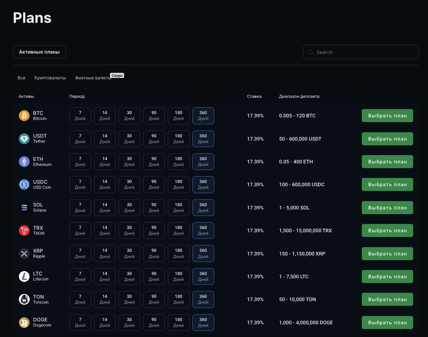428x337 pixels.
Task: Pick 90 days period for ETH
Action: (x=154, y=162)
